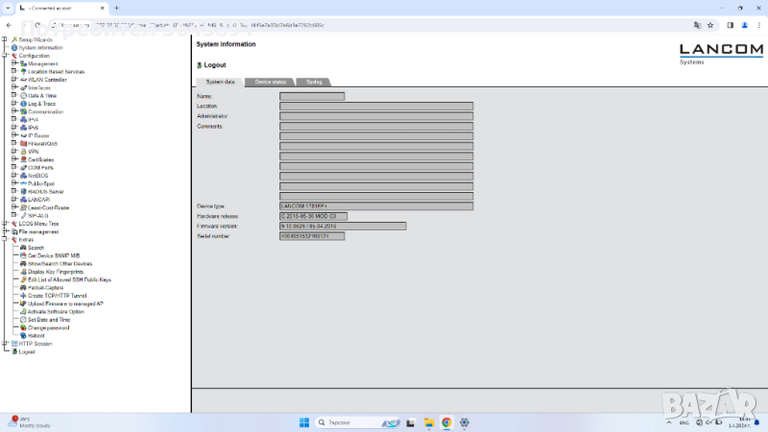This screenshot has width=768, height=432.
Task: Click the Get Device SNMP MIB icon
Action: pyautogui.click(x=23, y=255)
